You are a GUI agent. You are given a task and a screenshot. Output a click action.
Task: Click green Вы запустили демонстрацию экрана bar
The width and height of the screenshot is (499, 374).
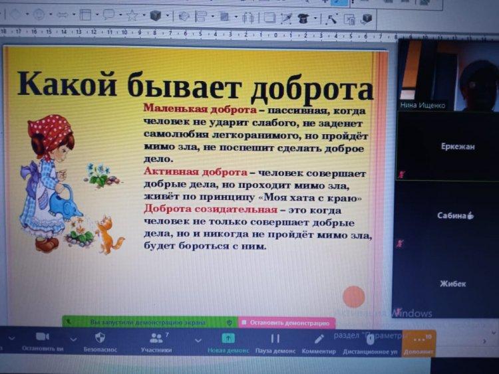pyautogui.click(x=150, y=322)
